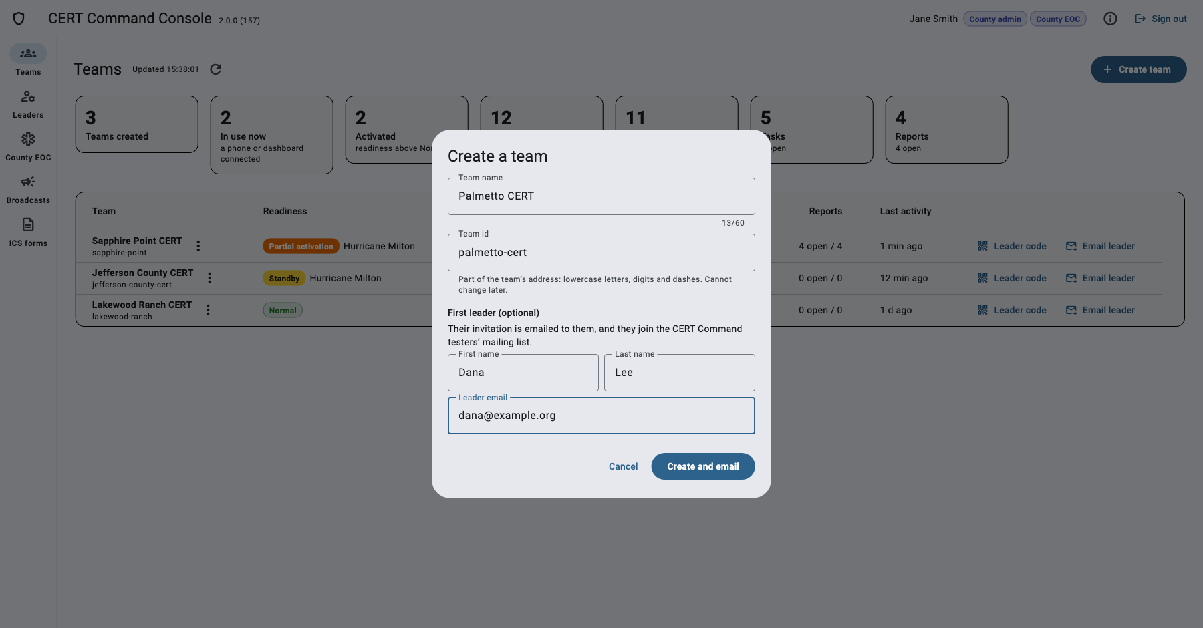Open the ICS forms sidebar section
Image resolution: width=1203 pixels, height=628 pixels.
(28, 232)
